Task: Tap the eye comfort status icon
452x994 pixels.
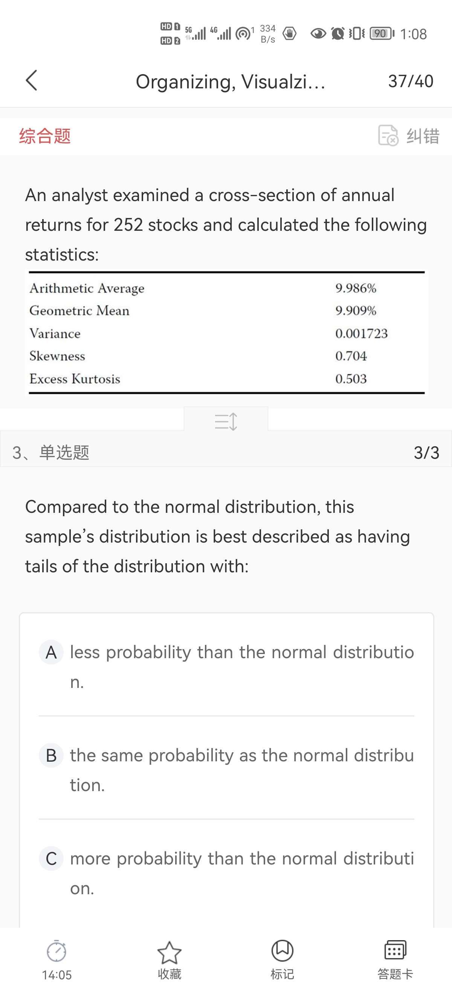Action: pos(318,34)
